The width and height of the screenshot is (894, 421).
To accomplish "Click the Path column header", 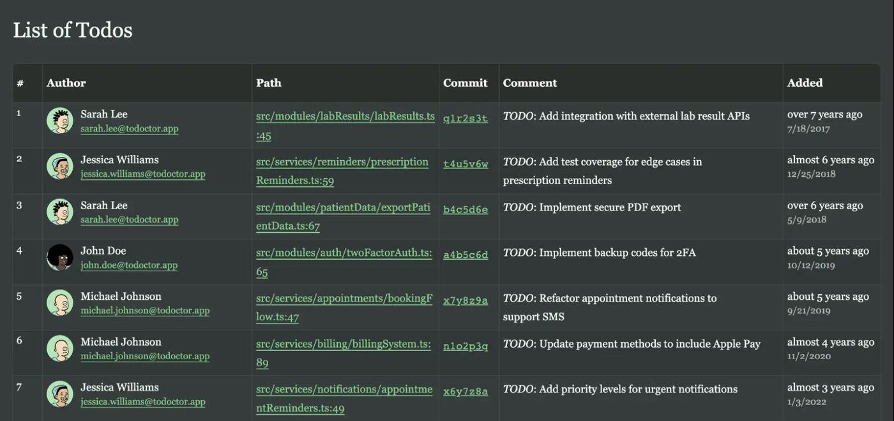I will (269, 83).
